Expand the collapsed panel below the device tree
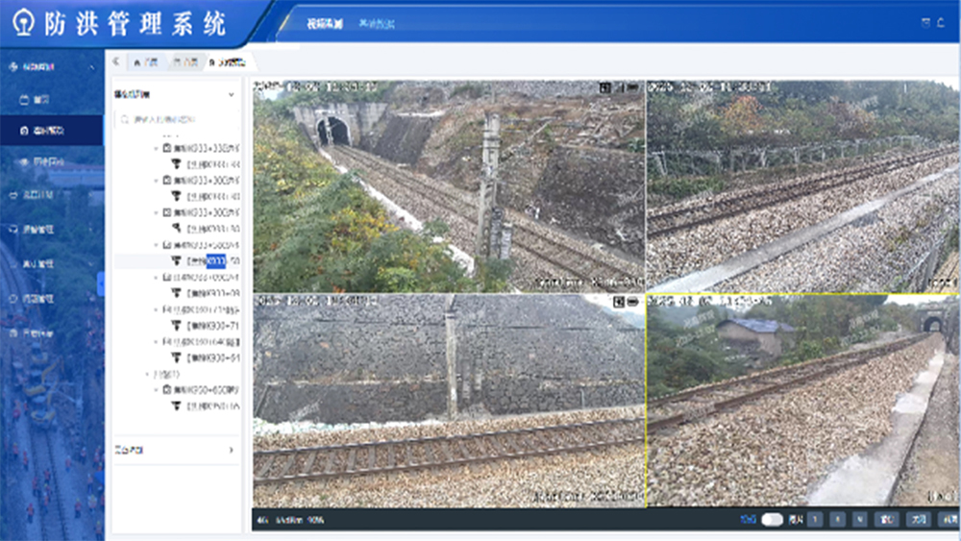This screenshot has width=961, height=541. pyautogui.click(x=231, y=449)
